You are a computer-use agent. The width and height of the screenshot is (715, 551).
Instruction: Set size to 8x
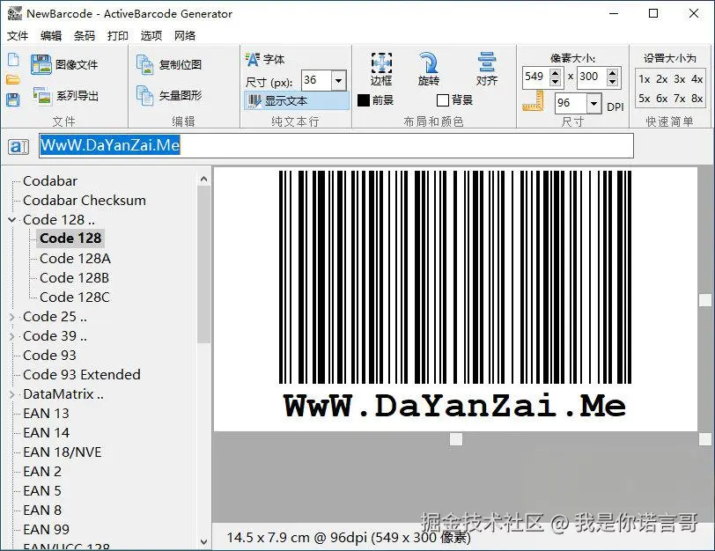point(697,99)
